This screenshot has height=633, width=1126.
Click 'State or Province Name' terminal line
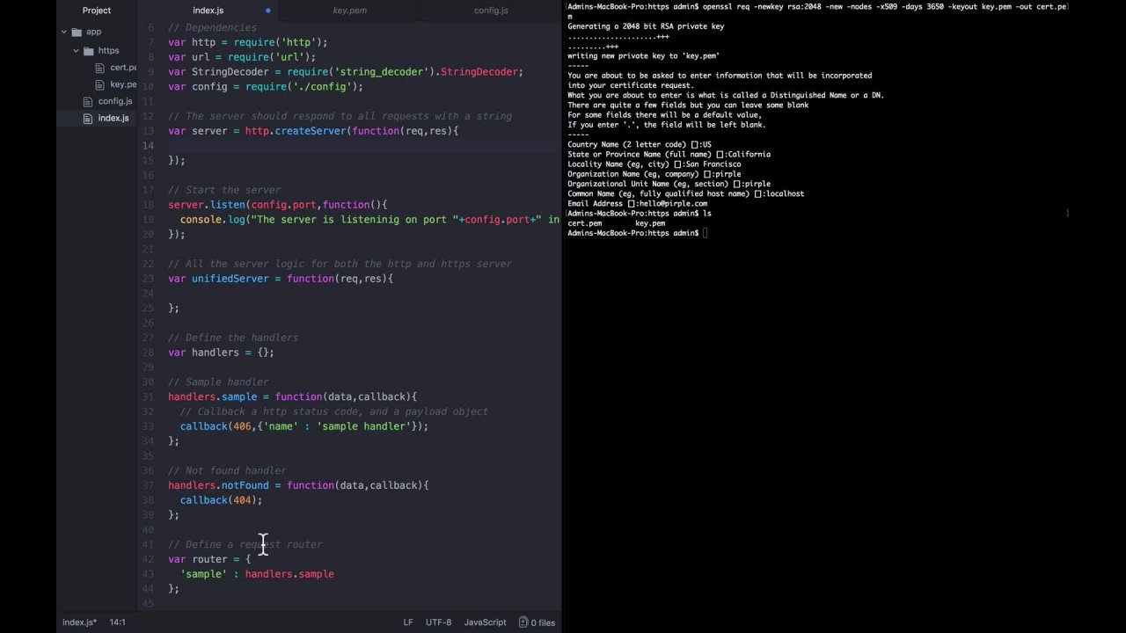pyautogui.click(x=669, y=154)
